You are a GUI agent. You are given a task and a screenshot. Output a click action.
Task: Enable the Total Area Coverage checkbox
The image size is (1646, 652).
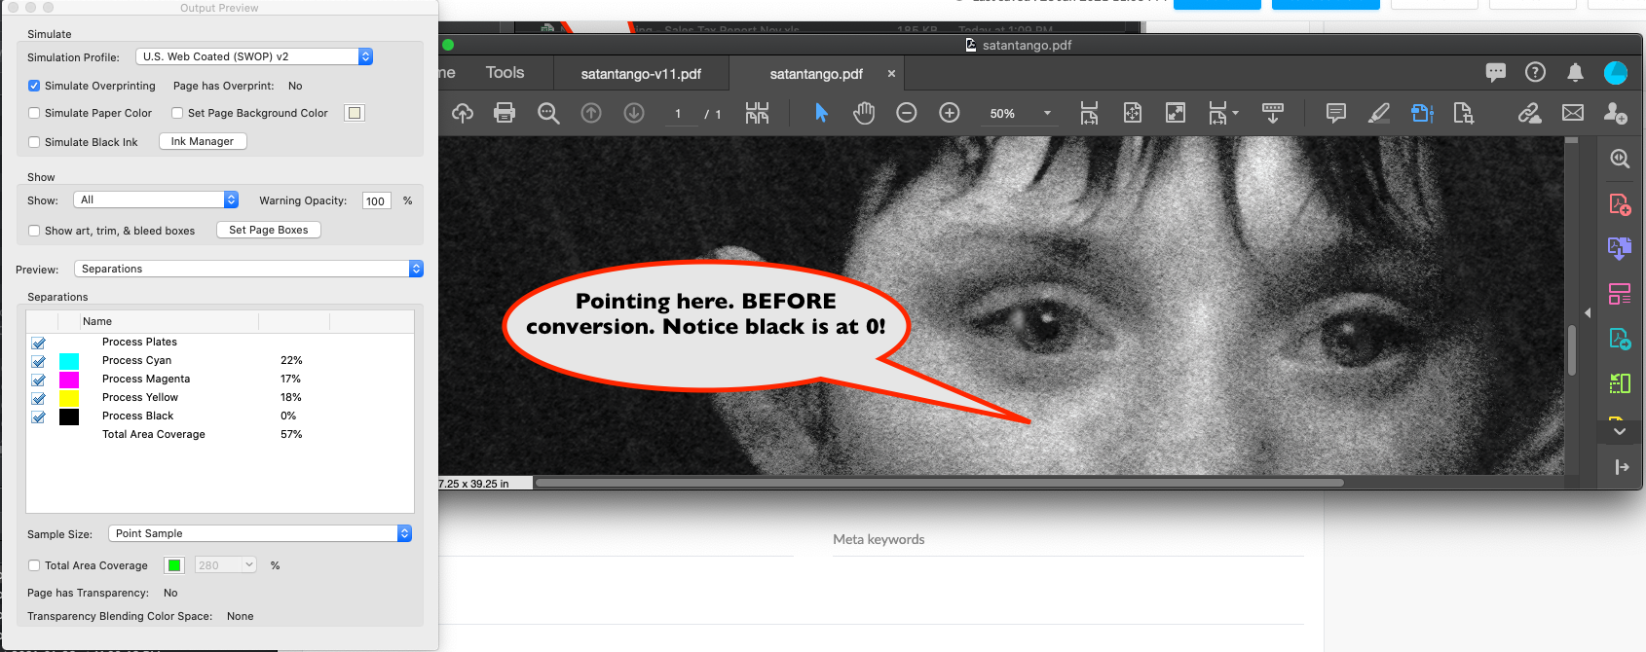pos(34,565)
